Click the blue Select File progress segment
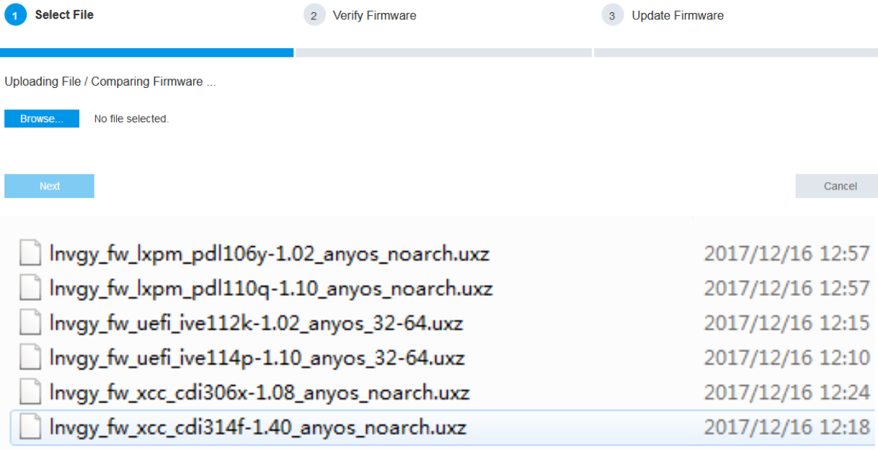Image resolution: width=878 pixels, height=450 pixels. pyautogui.click(x=146, y=53)
